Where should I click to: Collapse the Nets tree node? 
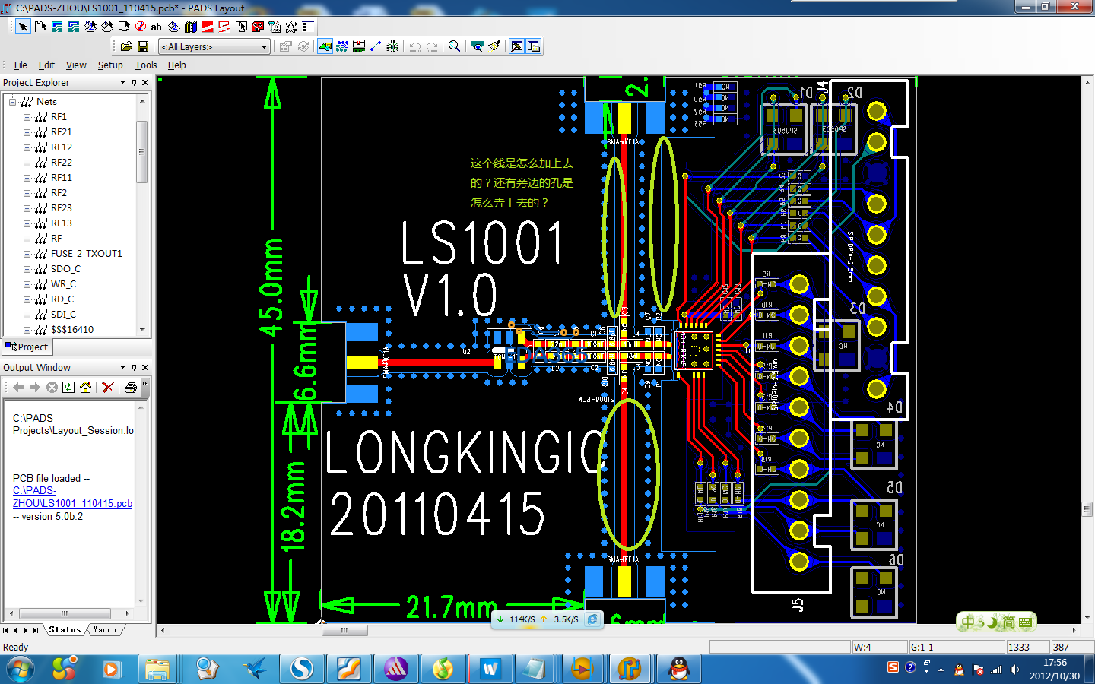point(12,102)
